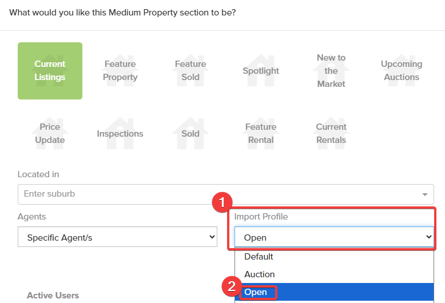Select the Spotlight house tile

(261, 71)
